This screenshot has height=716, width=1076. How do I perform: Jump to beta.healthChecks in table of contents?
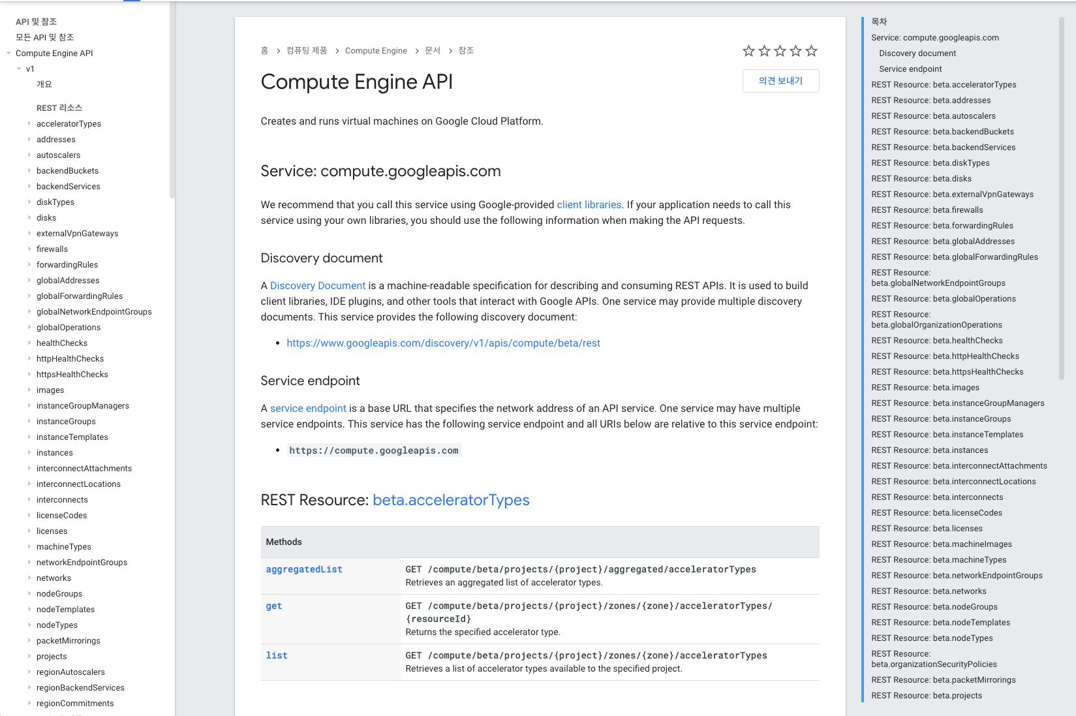[x=937, y=341]
